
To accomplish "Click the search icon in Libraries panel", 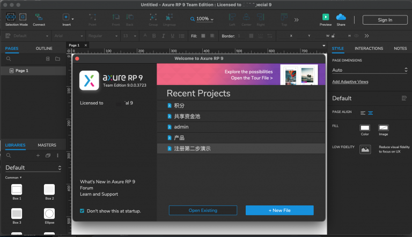I will point(9,156).
